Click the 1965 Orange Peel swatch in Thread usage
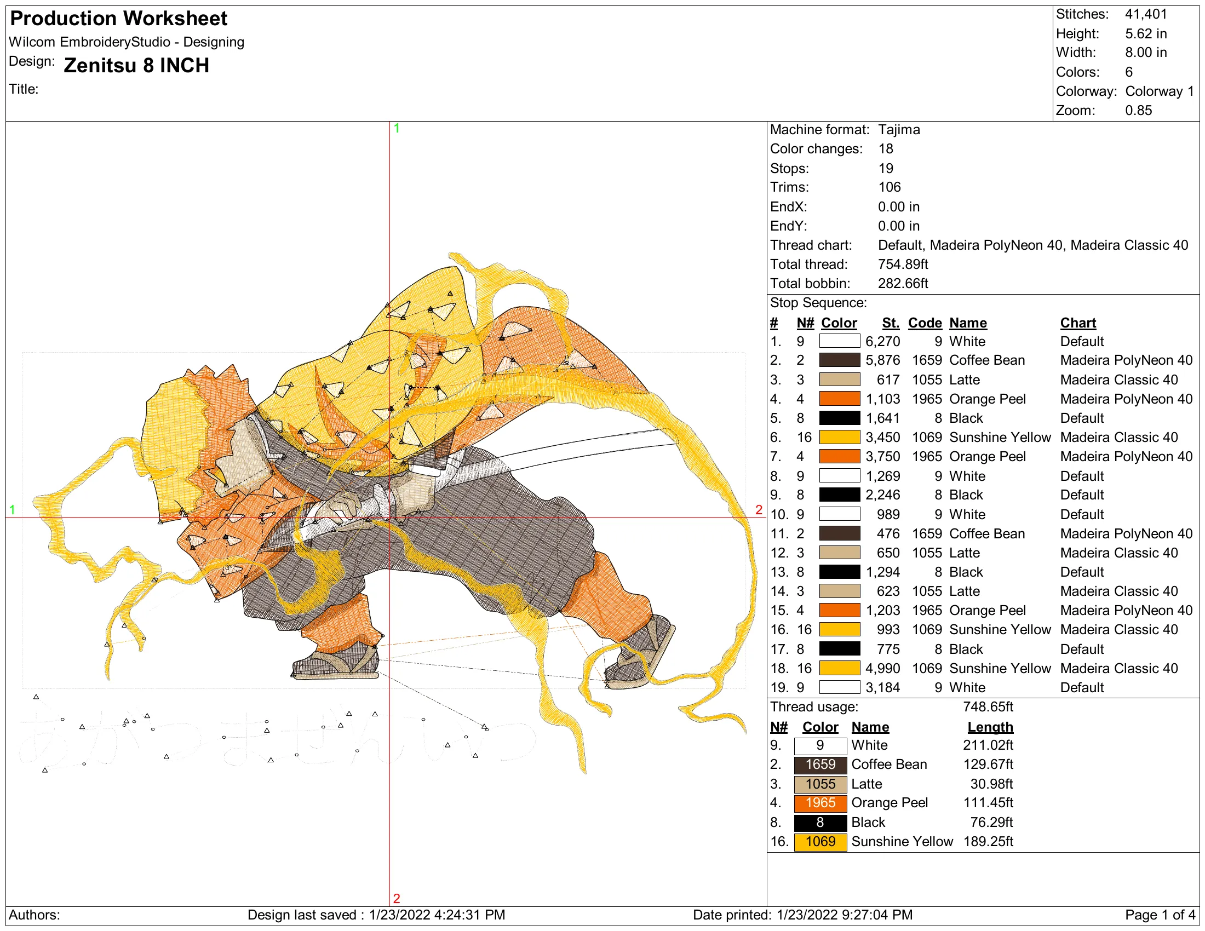Image resolution: width=1205 pixels, height=931 pixels. (820, 803)
